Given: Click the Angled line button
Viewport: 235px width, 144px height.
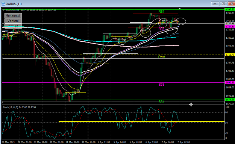Looking at the screenshot, I should [13, 26].
